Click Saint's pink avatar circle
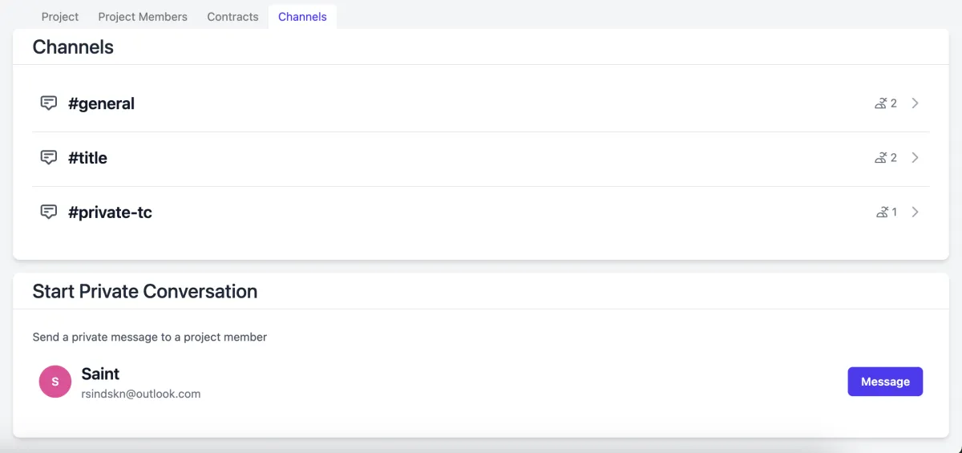The height and width of the screenshot is (453, 962). tap(55, 382)
